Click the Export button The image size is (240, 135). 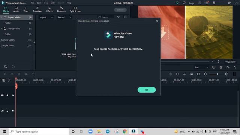120,10
